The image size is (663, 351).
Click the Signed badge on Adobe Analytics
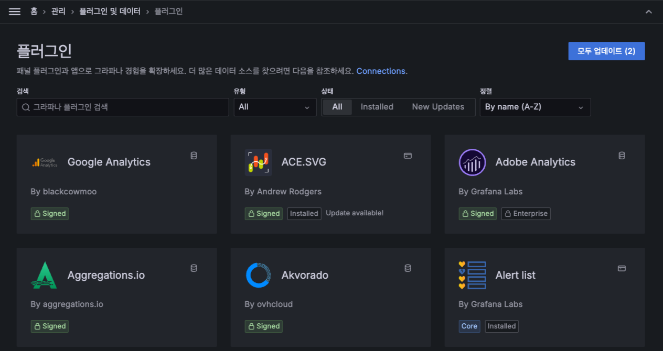[x=478, y=214]
